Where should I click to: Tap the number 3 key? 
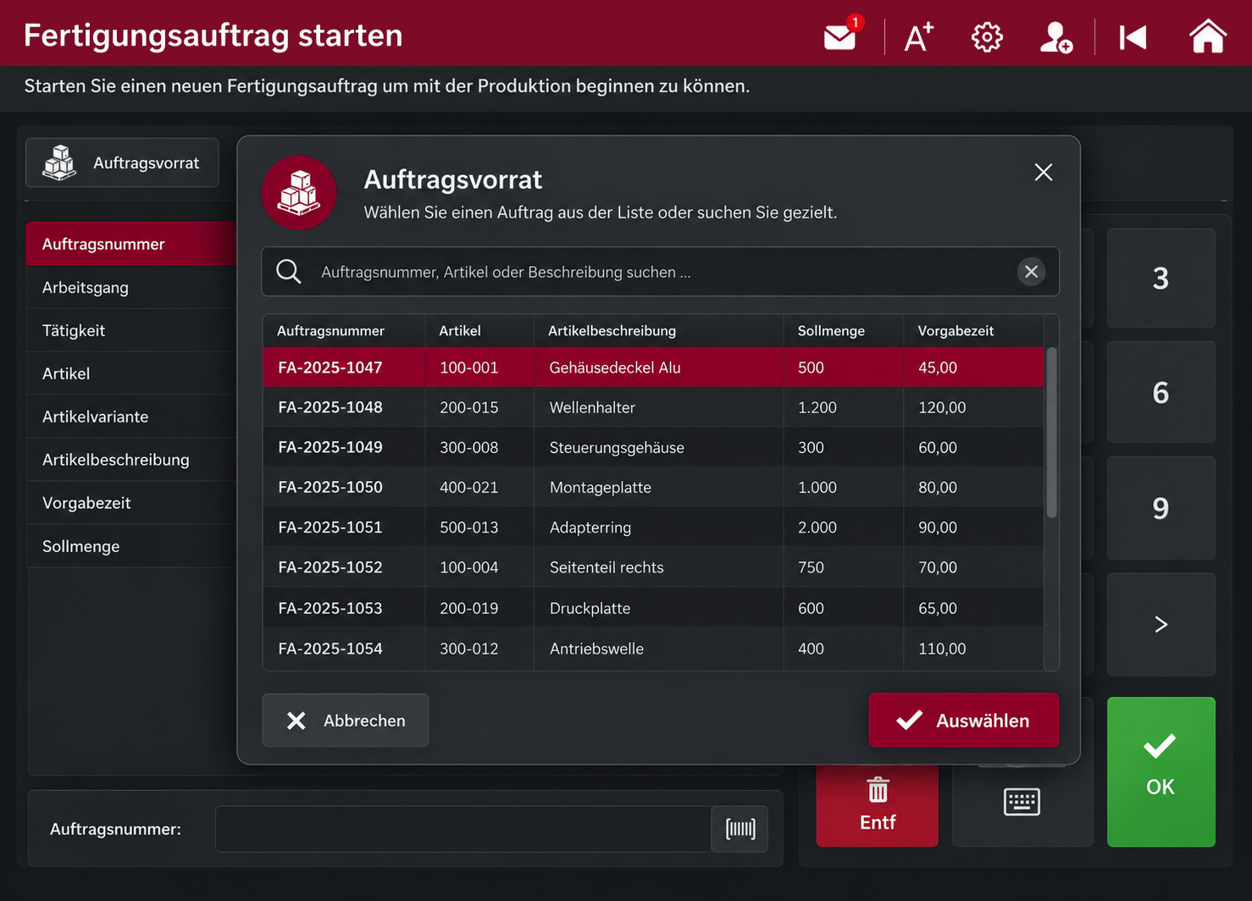(x=1161, y=278)
